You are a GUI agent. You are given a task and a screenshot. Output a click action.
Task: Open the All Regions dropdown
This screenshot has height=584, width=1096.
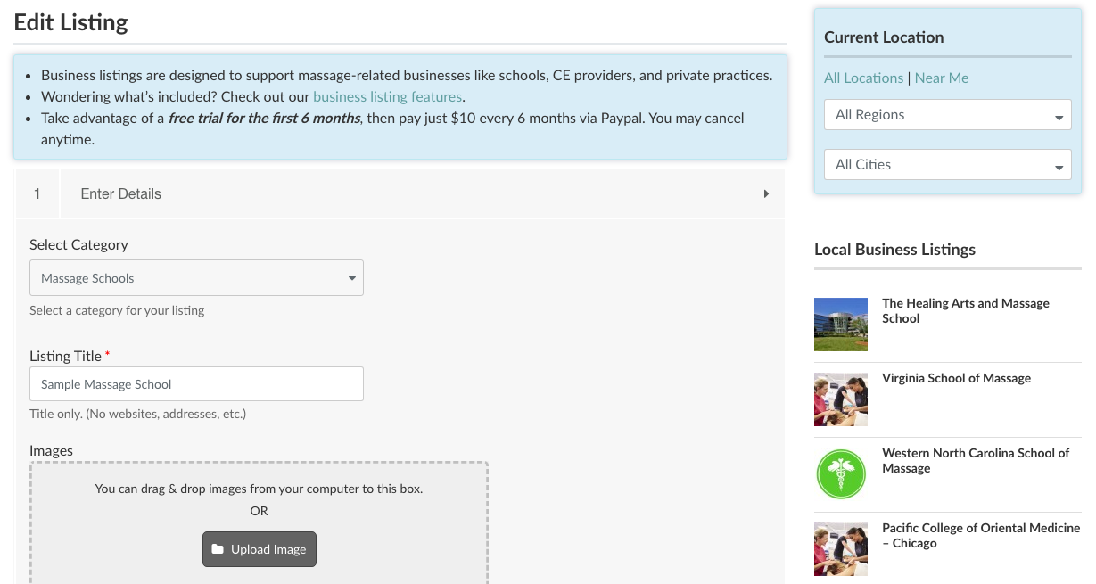948,115
